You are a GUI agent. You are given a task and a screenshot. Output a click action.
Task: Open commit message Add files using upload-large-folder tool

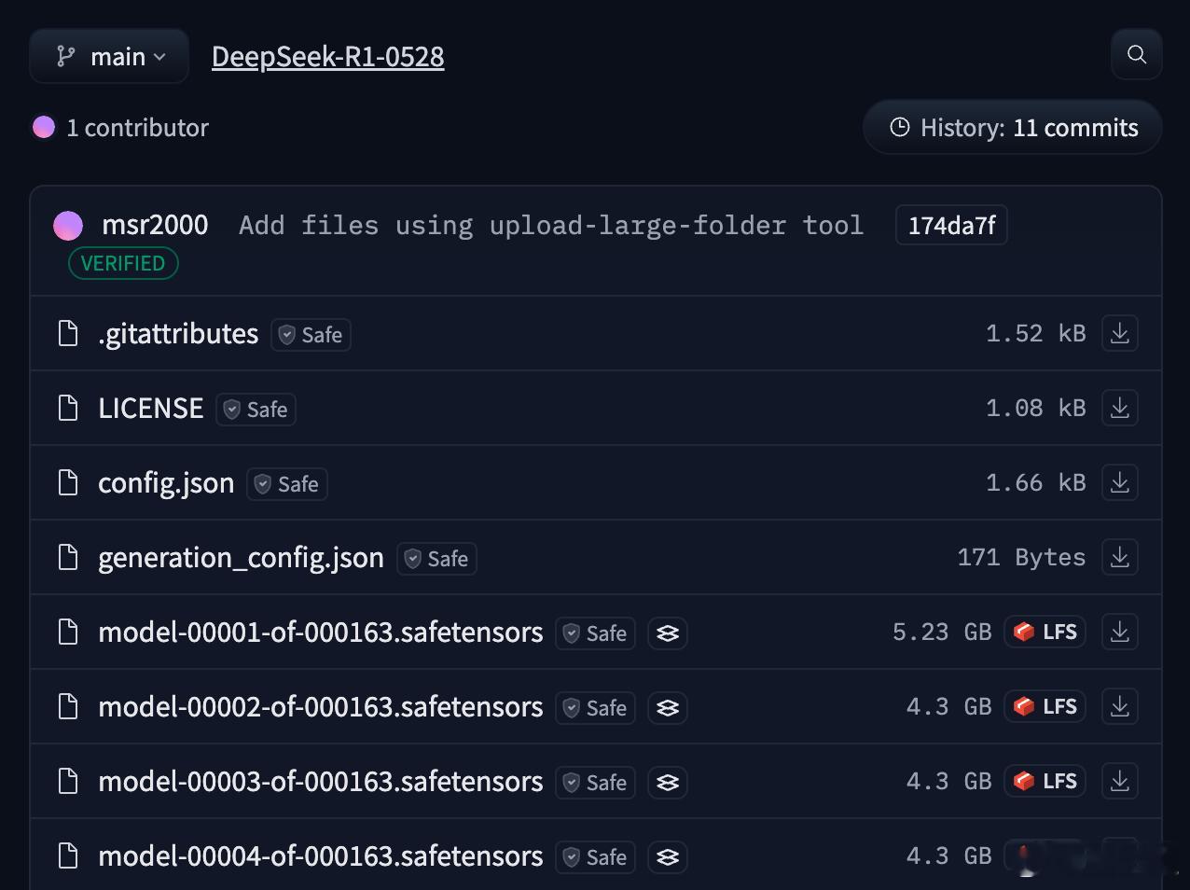coord(551,225)
